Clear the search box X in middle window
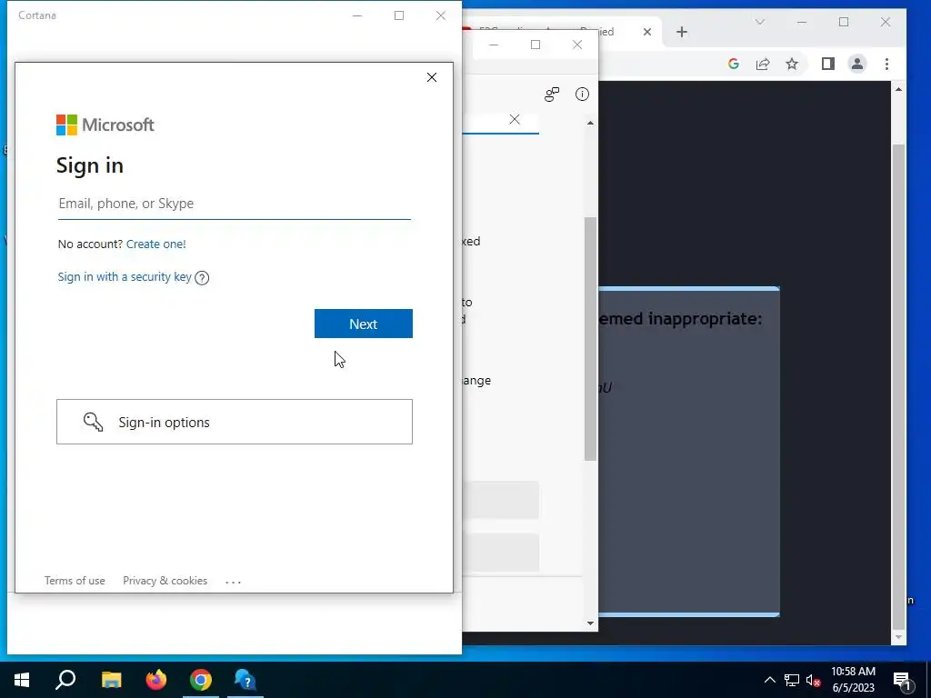Image resolution: width=931 pixels, height=698 pixels. coord(515,119)
